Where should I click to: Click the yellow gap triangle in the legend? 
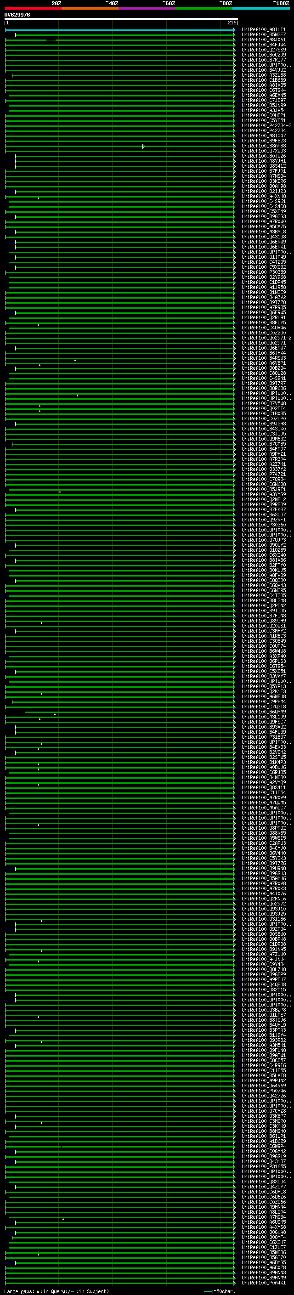click(x=38, y=1291)
